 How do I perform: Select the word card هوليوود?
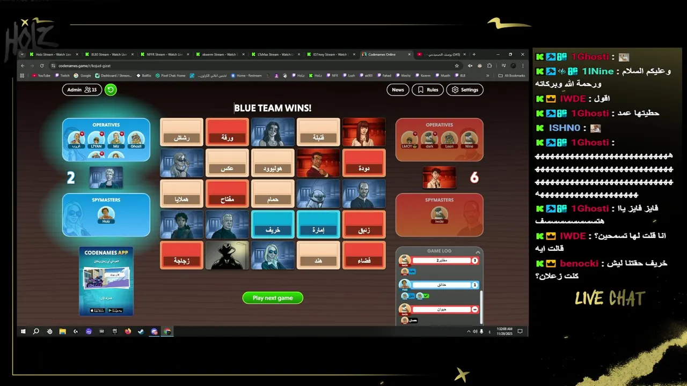(273, 163)
